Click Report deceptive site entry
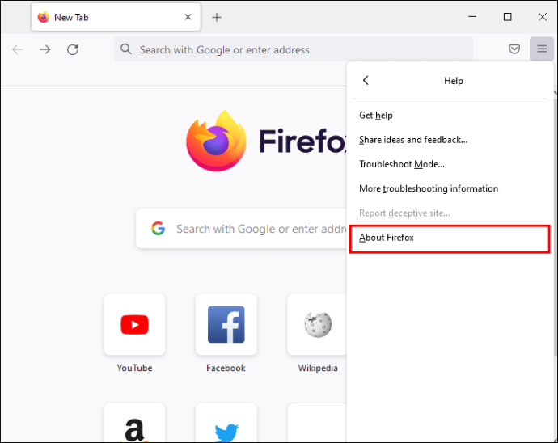 (450, 213)
